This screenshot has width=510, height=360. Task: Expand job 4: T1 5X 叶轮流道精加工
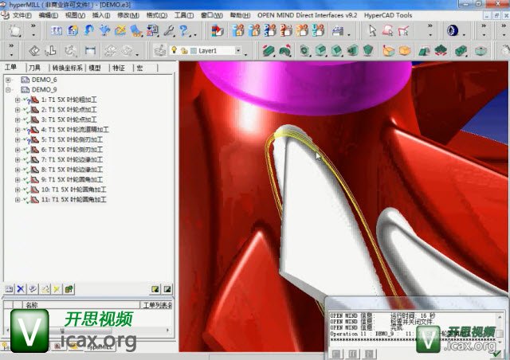[18, 130]
